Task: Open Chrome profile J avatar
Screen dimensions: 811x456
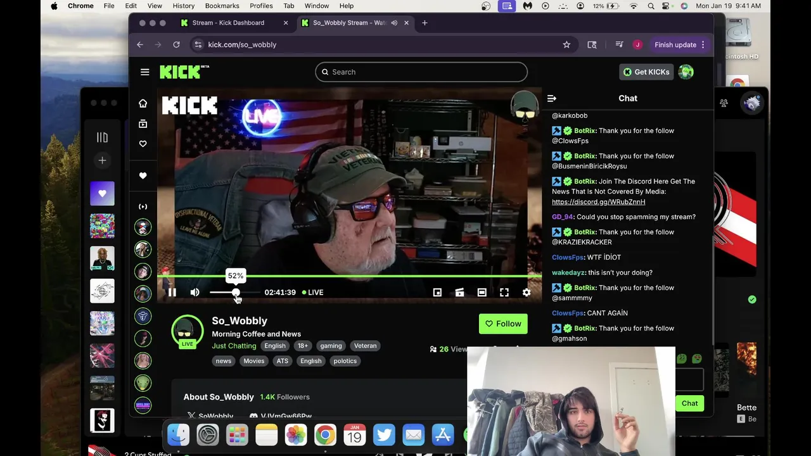Action: 637,44
